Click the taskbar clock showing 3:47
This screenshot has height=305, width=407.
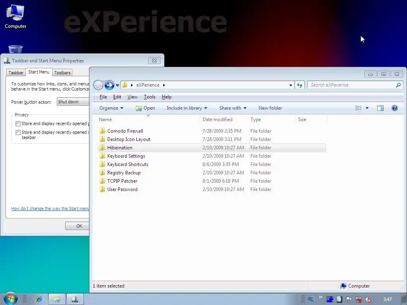point(387,299)
